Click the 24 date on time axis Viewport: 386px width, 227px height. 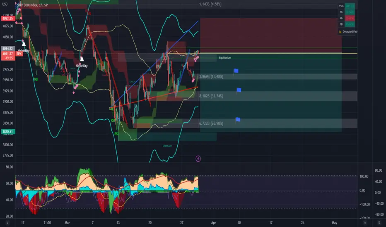[303, 223]
